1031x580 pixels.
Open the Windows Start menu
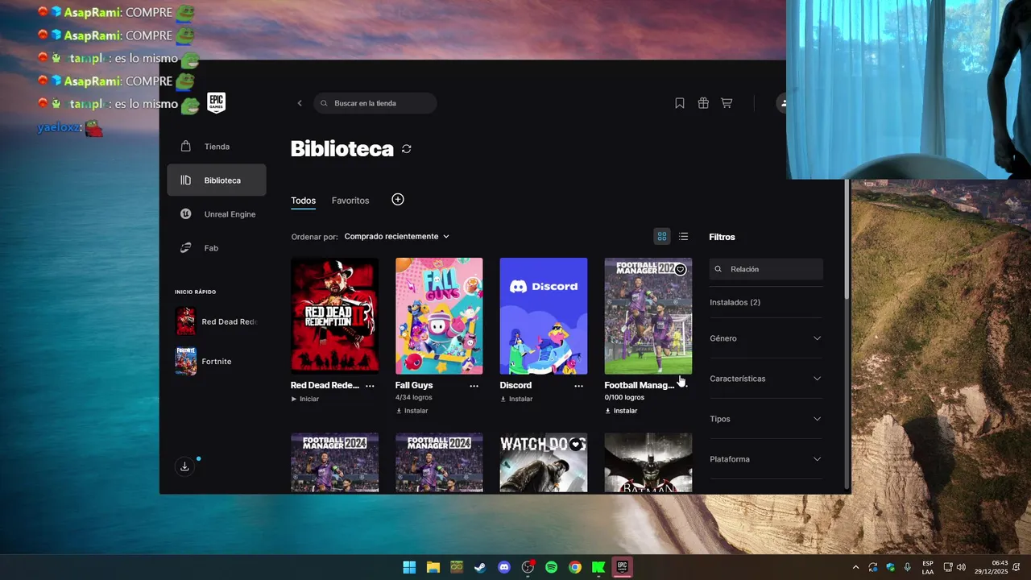409,567
